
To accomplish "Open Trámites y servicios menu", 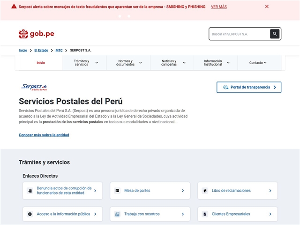I will pyautogui.click(x=84, y=63).
